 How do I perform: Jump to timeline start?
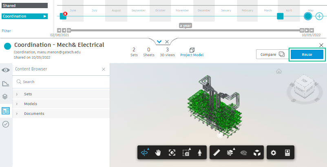click(x=59, y=30)
